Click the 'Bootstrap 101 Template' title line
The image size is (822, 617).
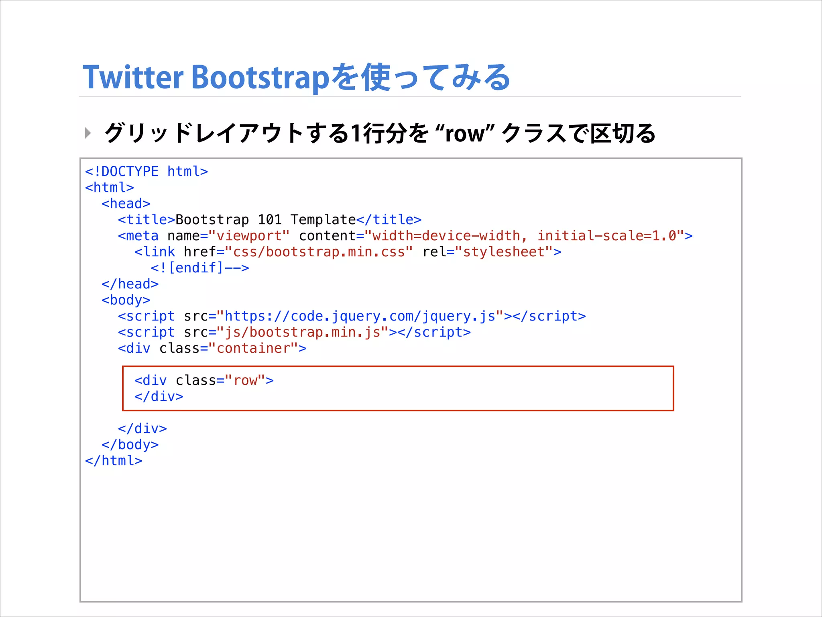click(270, 220)
